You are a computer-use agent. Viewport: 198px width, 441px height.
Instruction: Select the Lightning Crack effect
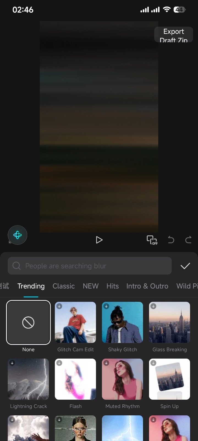(x=28, y=379)
